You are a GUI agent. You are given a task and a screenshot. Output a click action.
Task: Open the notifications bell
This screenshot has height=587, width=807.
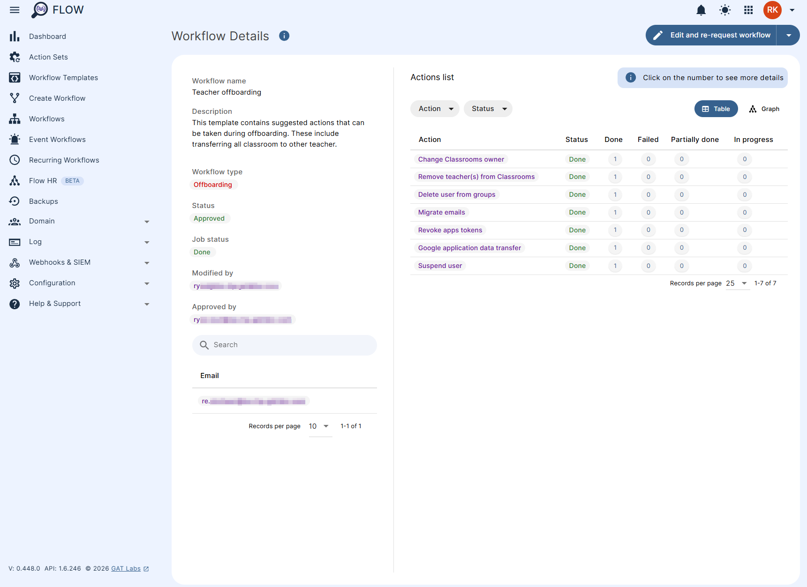tap(701, 10)
